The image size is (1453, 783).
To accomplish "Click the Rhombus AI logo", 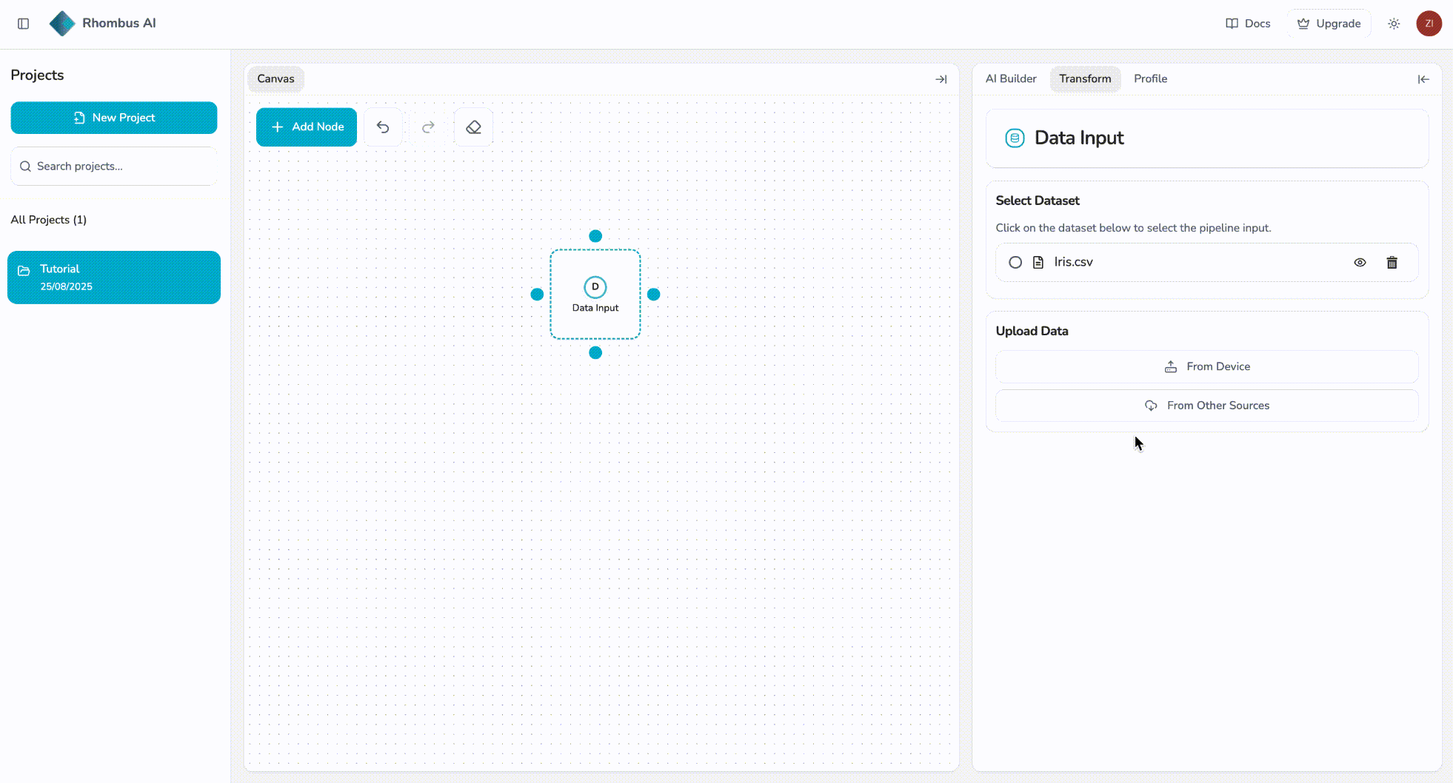I will coord(62,24).
